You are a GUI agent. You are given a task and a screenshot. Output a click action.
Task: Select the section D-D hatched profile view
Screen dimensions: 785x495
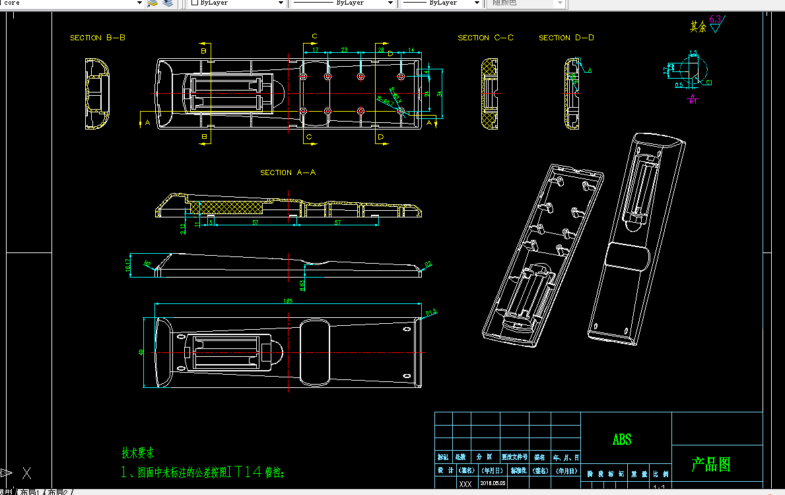point(572,94)
